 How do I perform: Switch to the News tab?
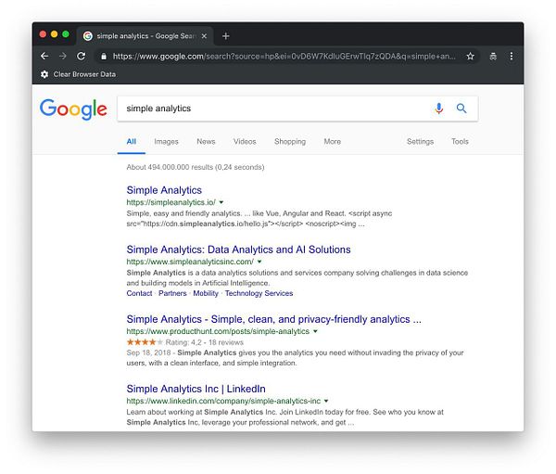point(206,141)
